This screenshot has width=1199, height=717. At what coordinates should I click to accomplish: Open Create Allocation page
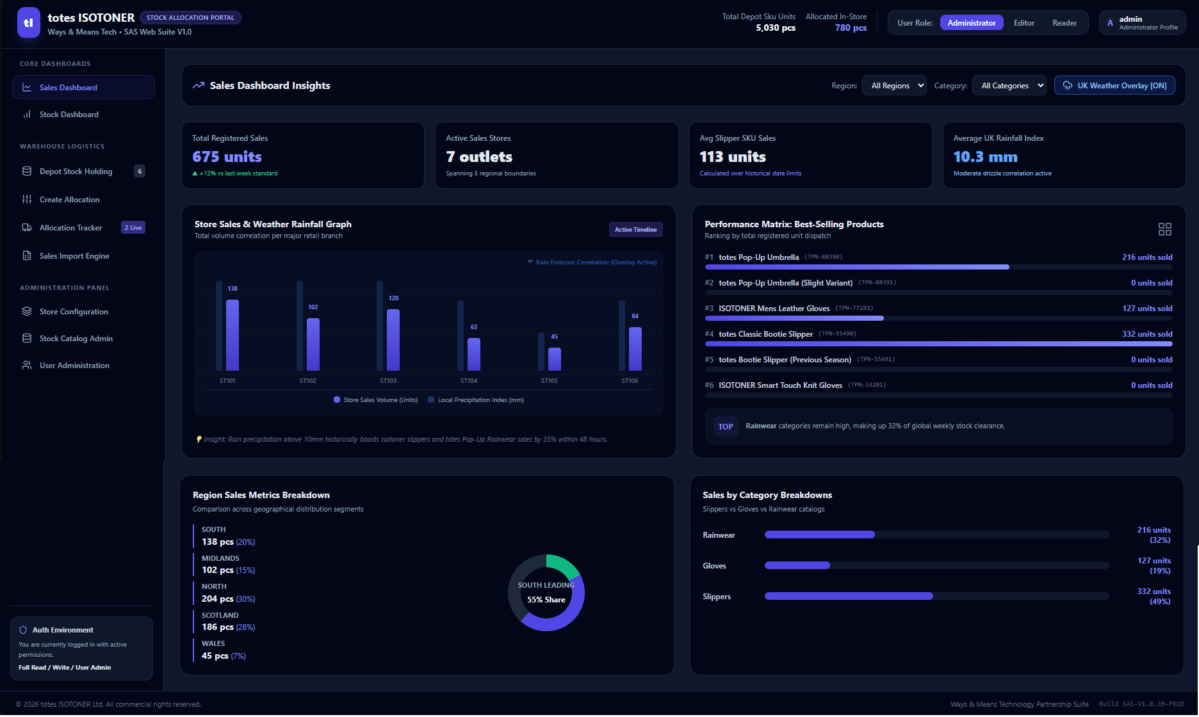click(x=83, y=199)
